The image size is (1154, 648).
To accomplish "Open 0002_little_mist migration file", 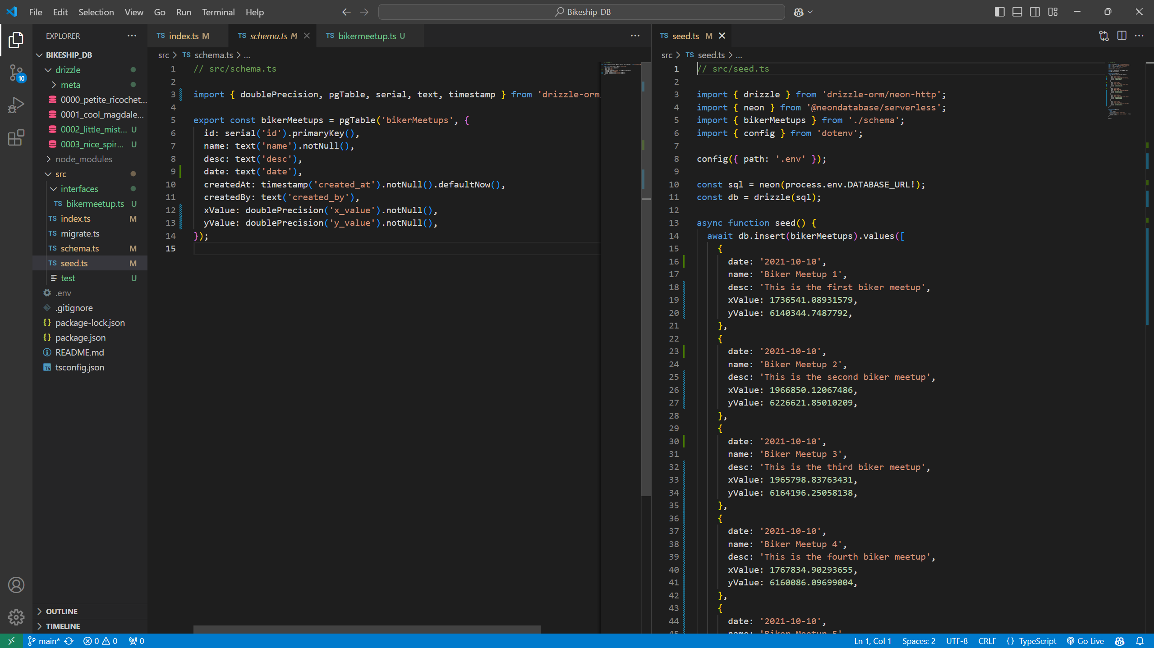I will (x=90, y=129).
